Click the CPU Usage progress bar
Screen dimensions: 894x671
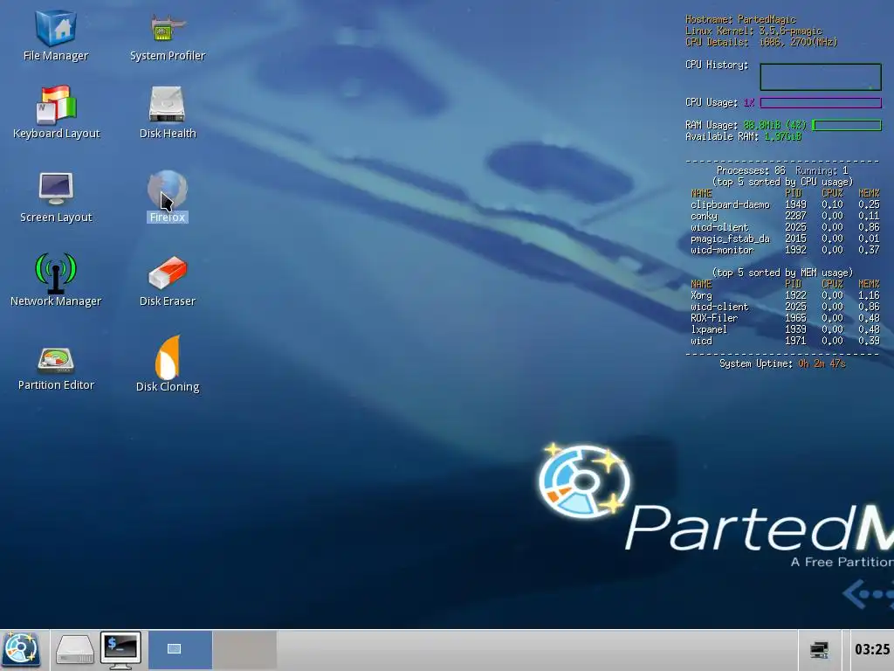pos(821,103)
